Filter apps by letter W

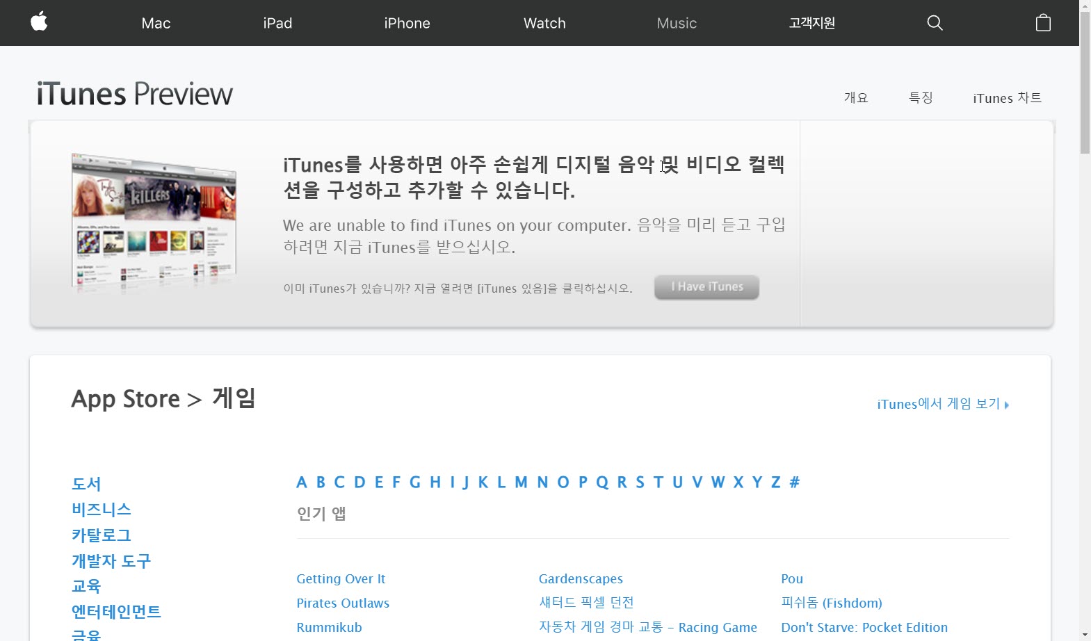[718, 482]
